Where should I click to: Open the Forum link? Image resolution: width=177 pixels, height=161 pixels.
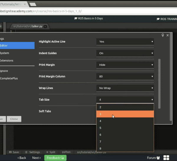pyautogui.click(x=153, y=158)
